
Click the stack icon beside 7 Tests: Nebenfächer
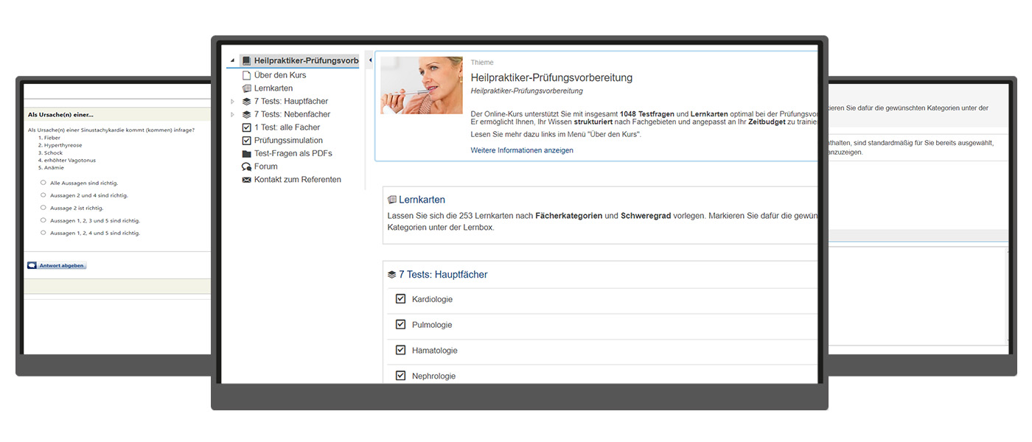click(x=246, y=114)
